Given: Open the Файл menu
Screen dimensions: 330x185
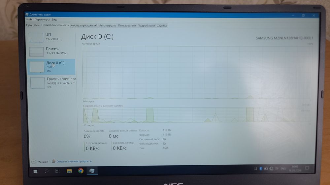Looking at the screenshot, I should 29,19.
